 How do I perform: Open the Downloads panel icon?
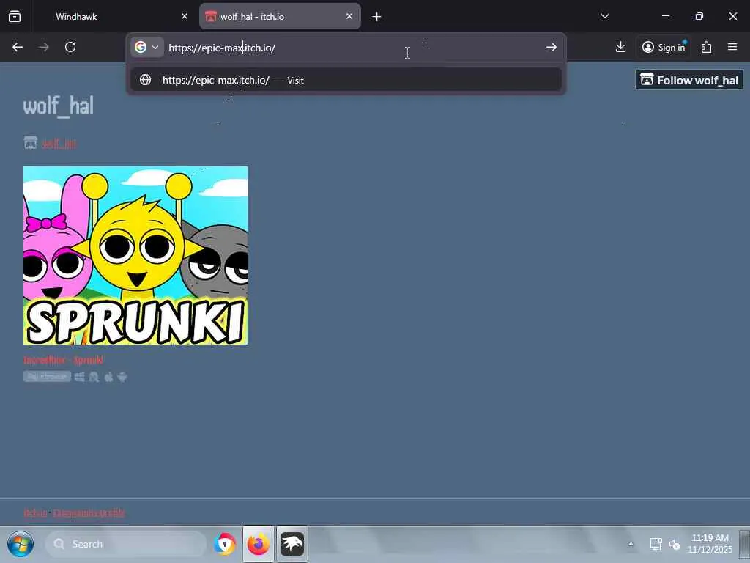(x=621, y=47)
